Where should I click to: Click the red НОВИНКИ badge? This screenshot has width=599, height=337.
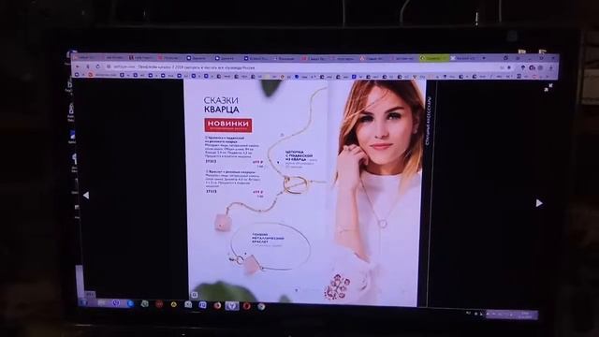coord(228,125)
